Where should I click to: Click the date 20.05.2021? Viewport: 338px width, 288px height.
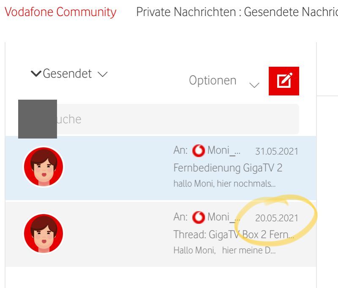277,218
